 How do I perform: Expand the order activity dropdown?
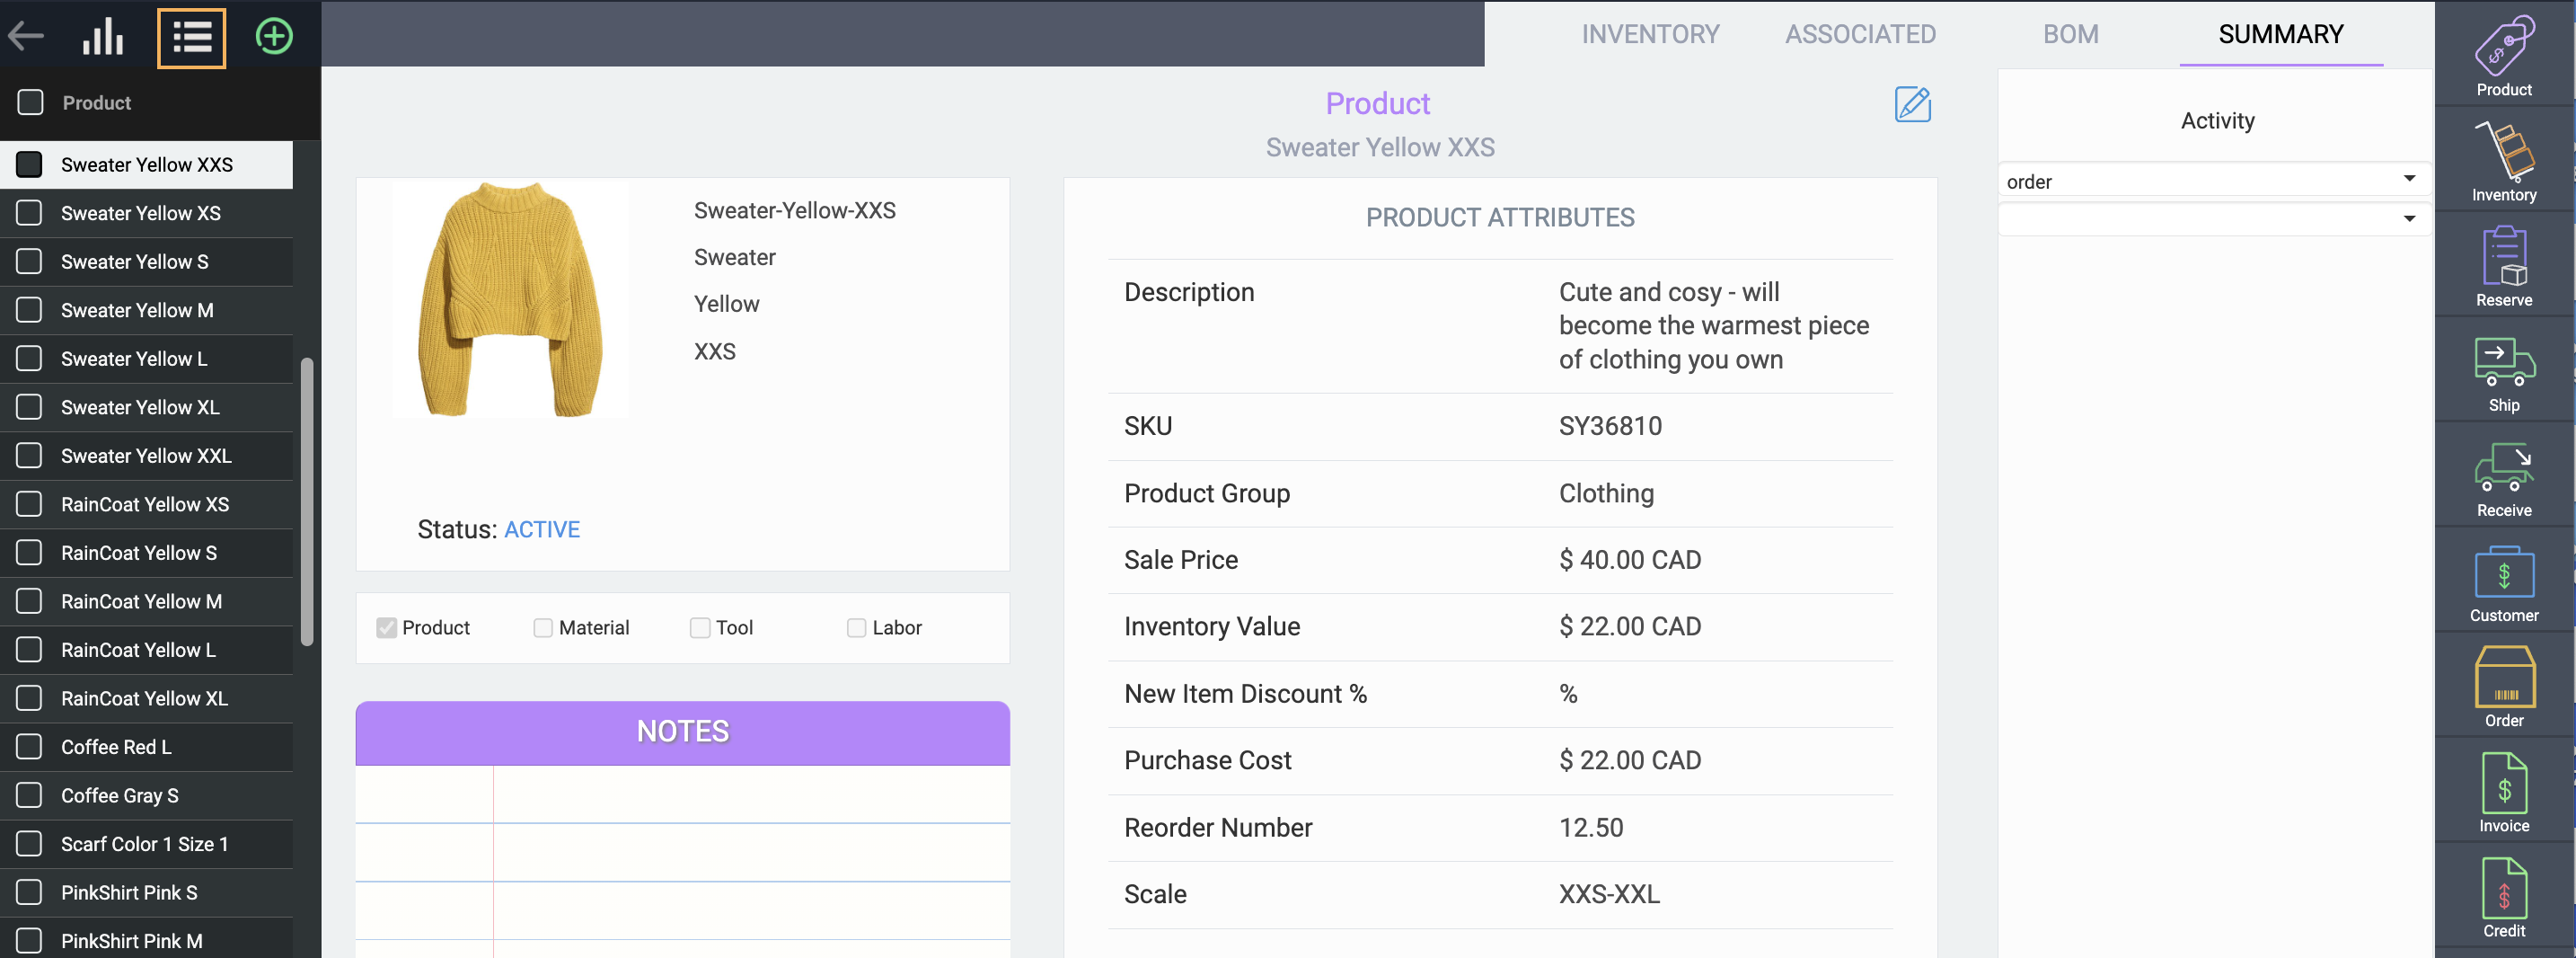point(2409,179)
